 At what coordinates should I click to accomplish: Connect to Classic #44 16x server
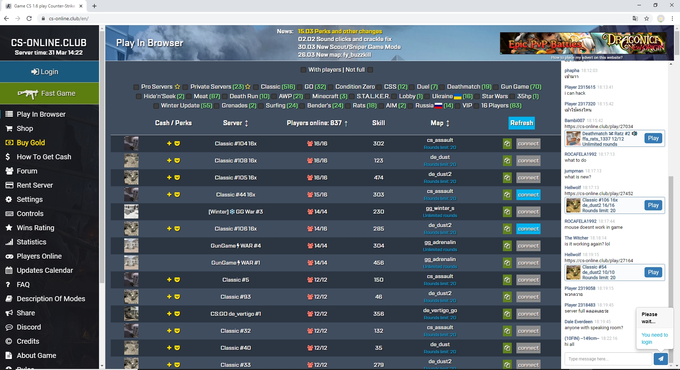coord(528,195)
